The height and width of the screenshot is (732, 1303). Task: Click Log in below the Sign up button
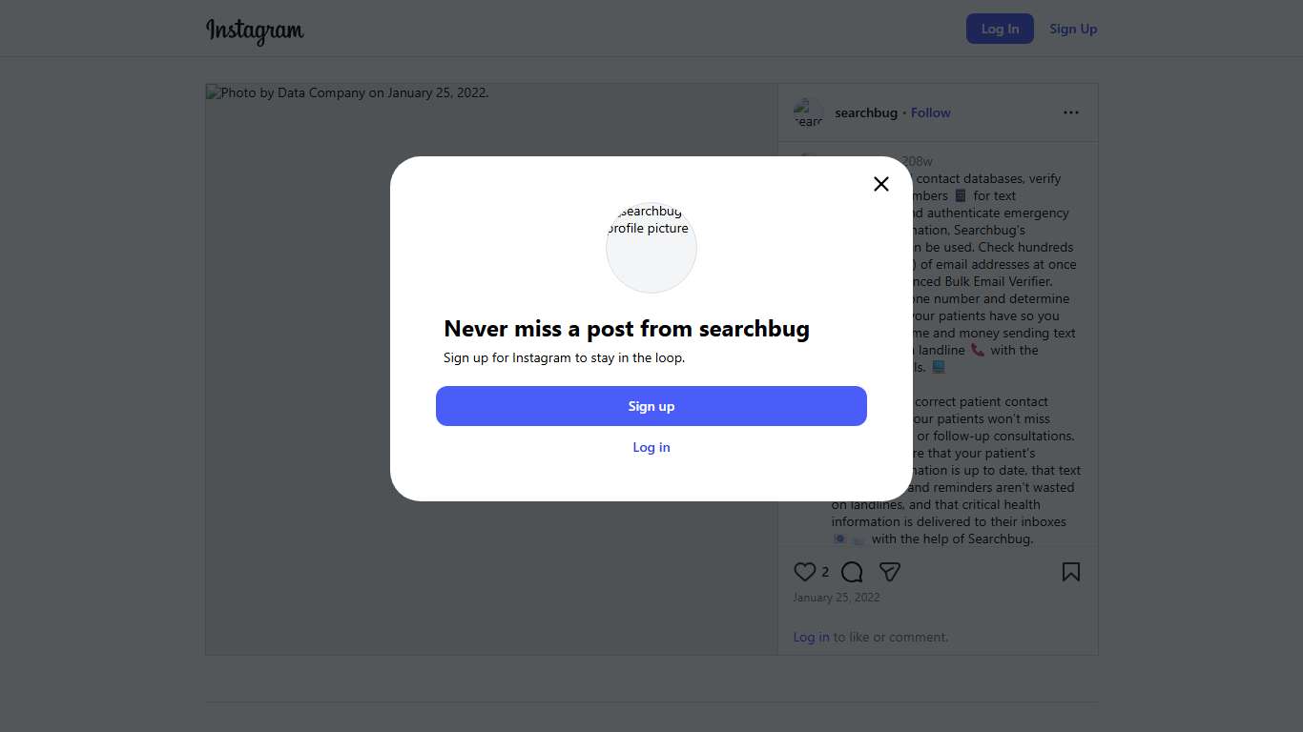click(651, 447)
